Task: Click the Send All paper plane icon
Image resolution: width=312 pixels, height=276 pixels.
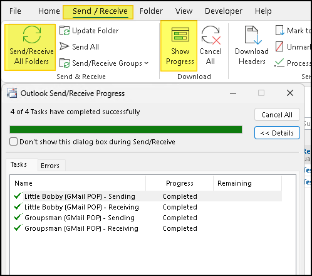Action: (x=64, y=46)
